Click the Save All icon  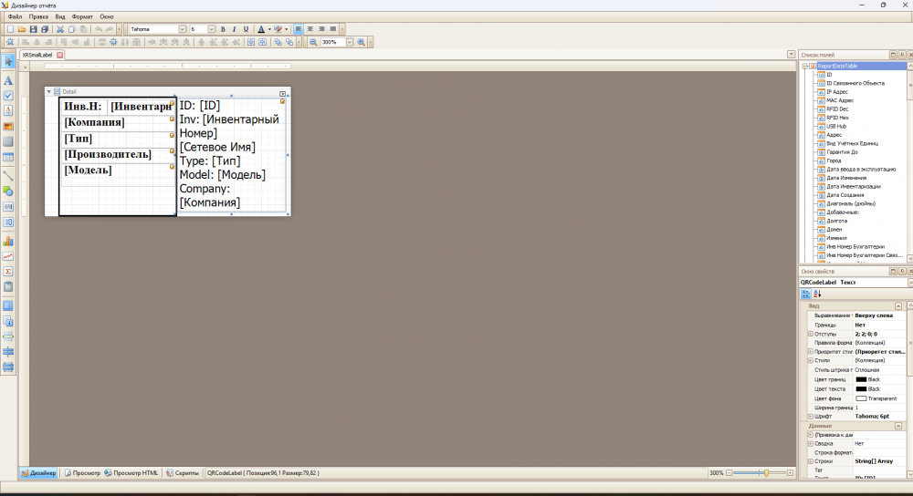(x=45, y=29)
